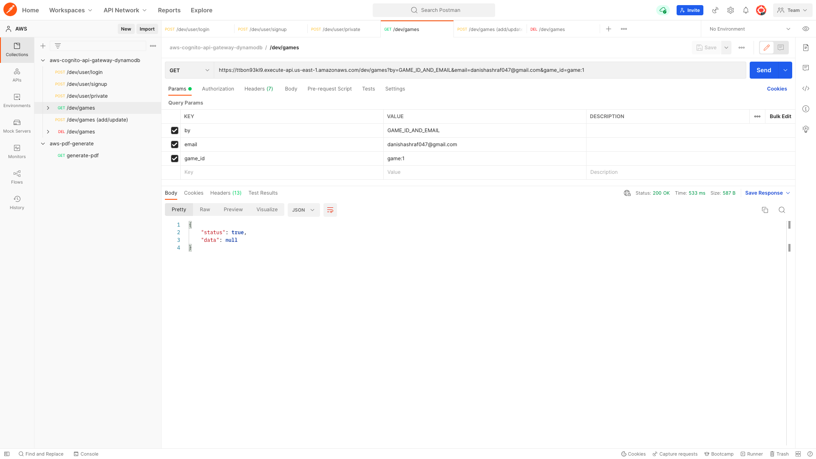Switch to the Authorization tab
Screen dimensions: 816x459
[218, 89]
